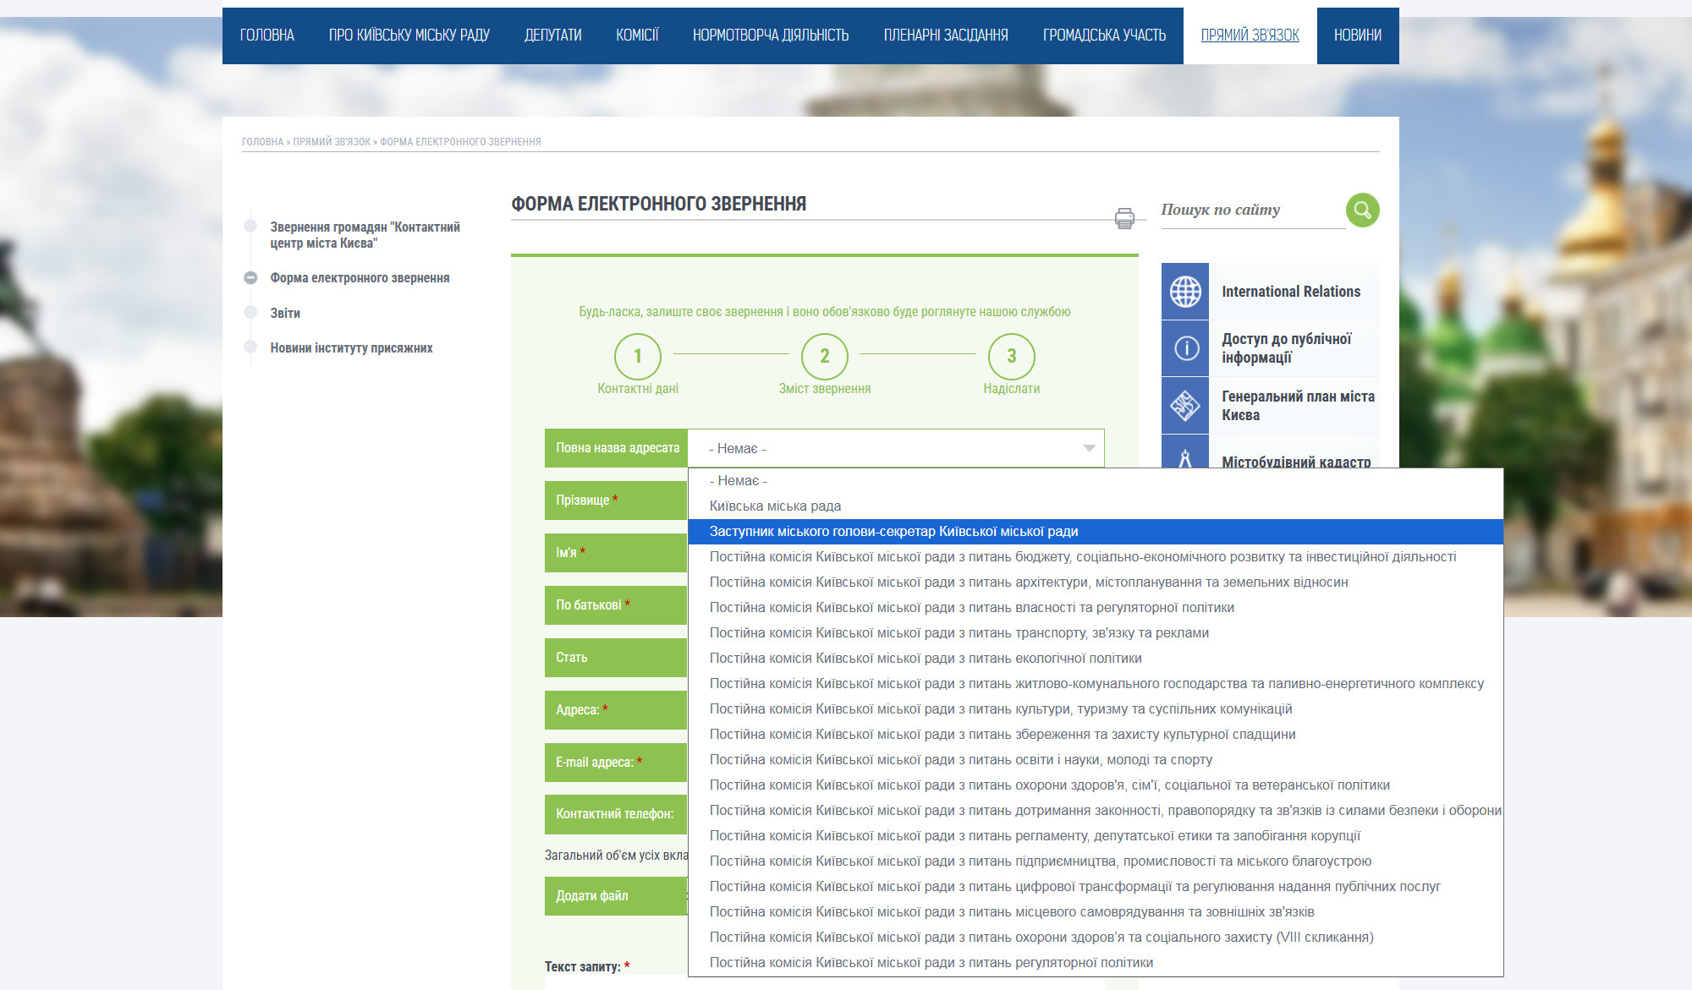Click step 3 Надіслати circle
The image size is (1692, 990).
[x=1011, y=356]
